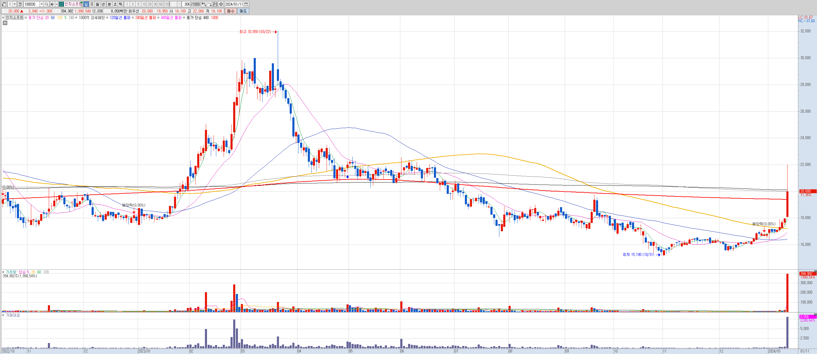
Task: Click the add line indicator icon
Action: [210, 4]
